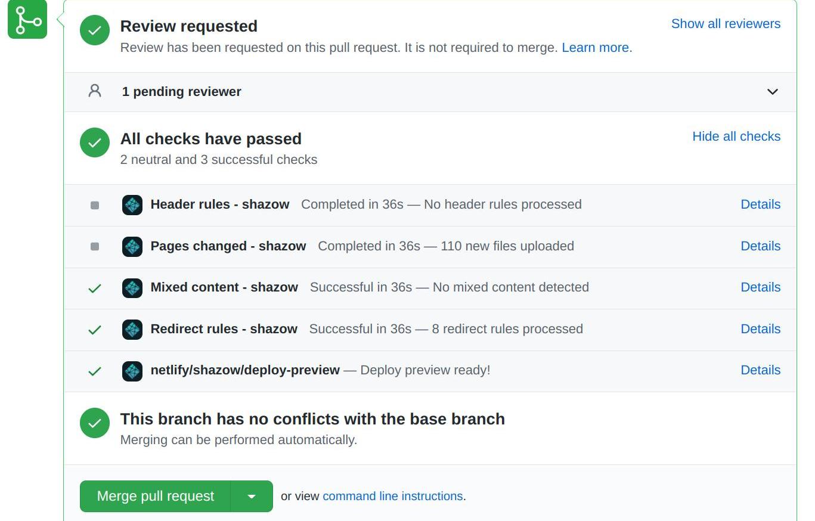Screen dimensions: 815x521
Task: Open merge options dropdown arrow
Action: (x=252, y=497)
